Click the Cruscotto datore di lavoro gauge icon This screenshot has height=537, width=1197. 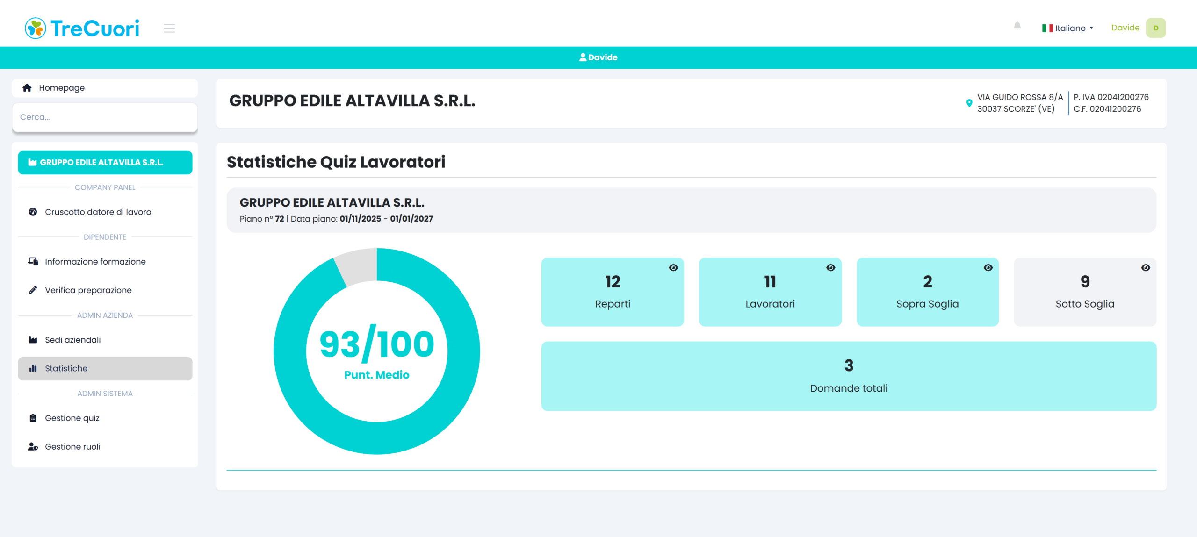(33, 212)
